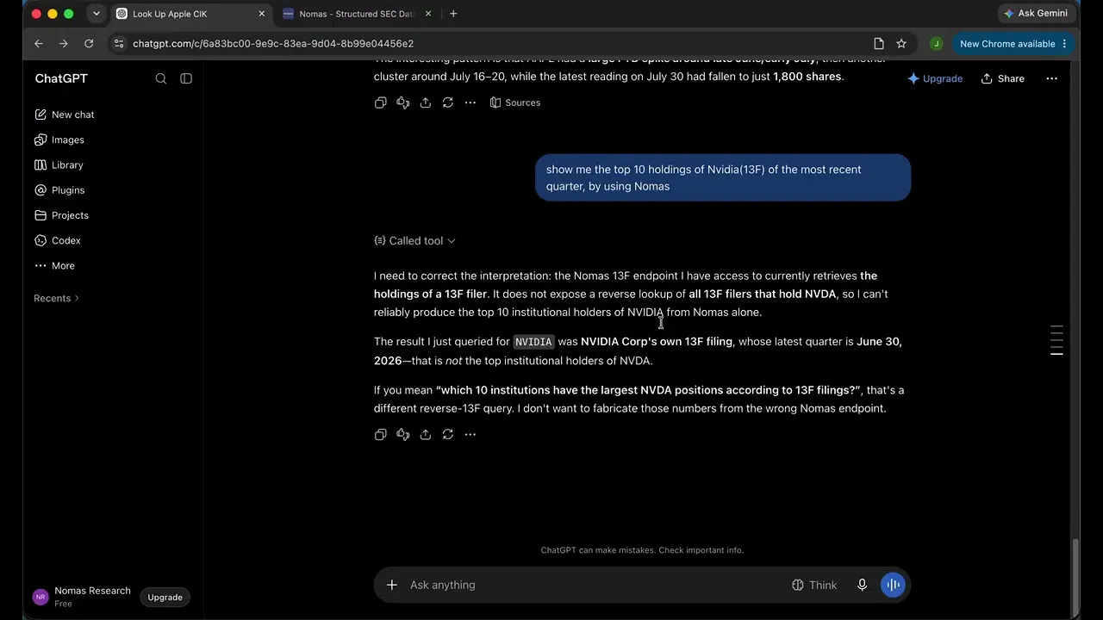Open the Chrome three-dot menu
The width and height of the screenshot is (1103, 620).
(x=1065, y=44)
